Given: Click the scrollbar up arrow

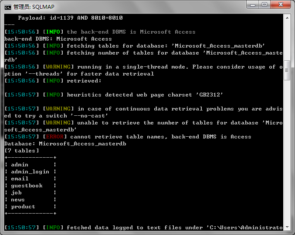Looking at the screenshot, I should [x=287, y=18].
